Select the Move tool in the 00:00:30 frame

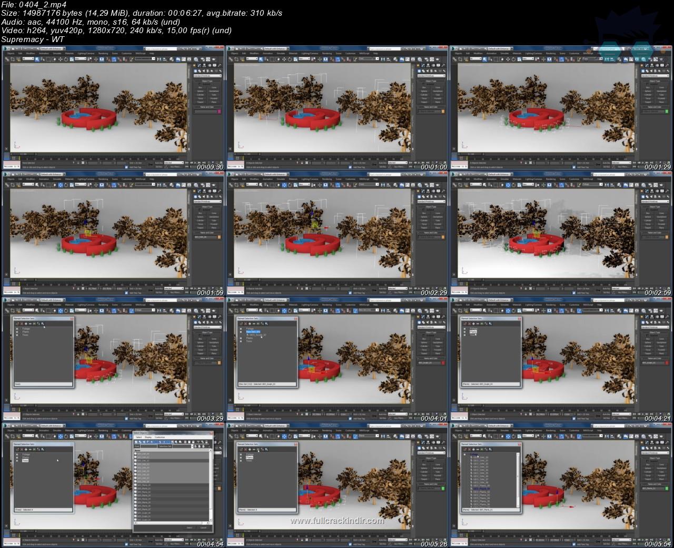pyautogui.click(x=60, y=59)
